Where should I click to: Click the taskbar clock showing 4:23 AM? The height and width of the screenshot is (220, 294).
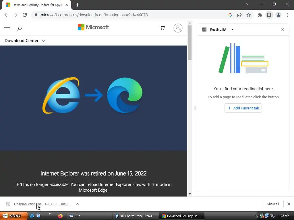pyautogui.click(x=283, y=216)
